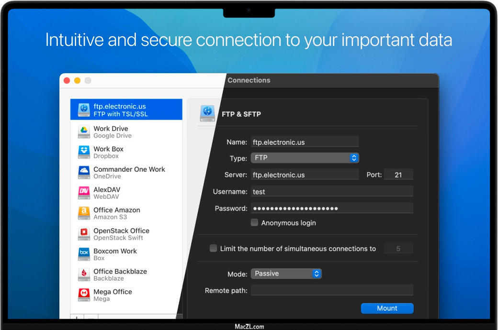Expand the Mode dropdown set to Passive

tap(286, 274)
